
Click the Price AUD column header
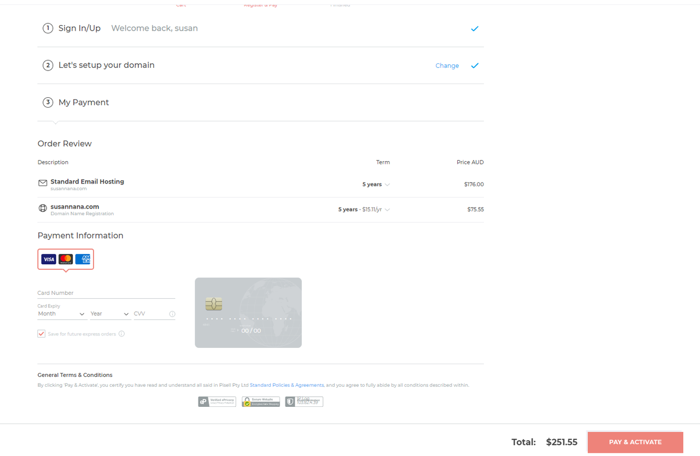(470, 162)
